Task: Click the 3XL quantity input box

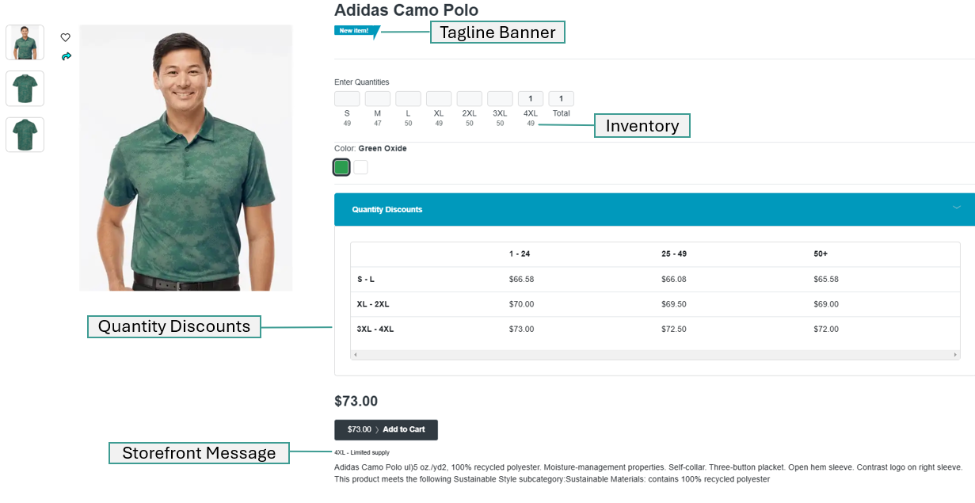Action: point(500,99)
